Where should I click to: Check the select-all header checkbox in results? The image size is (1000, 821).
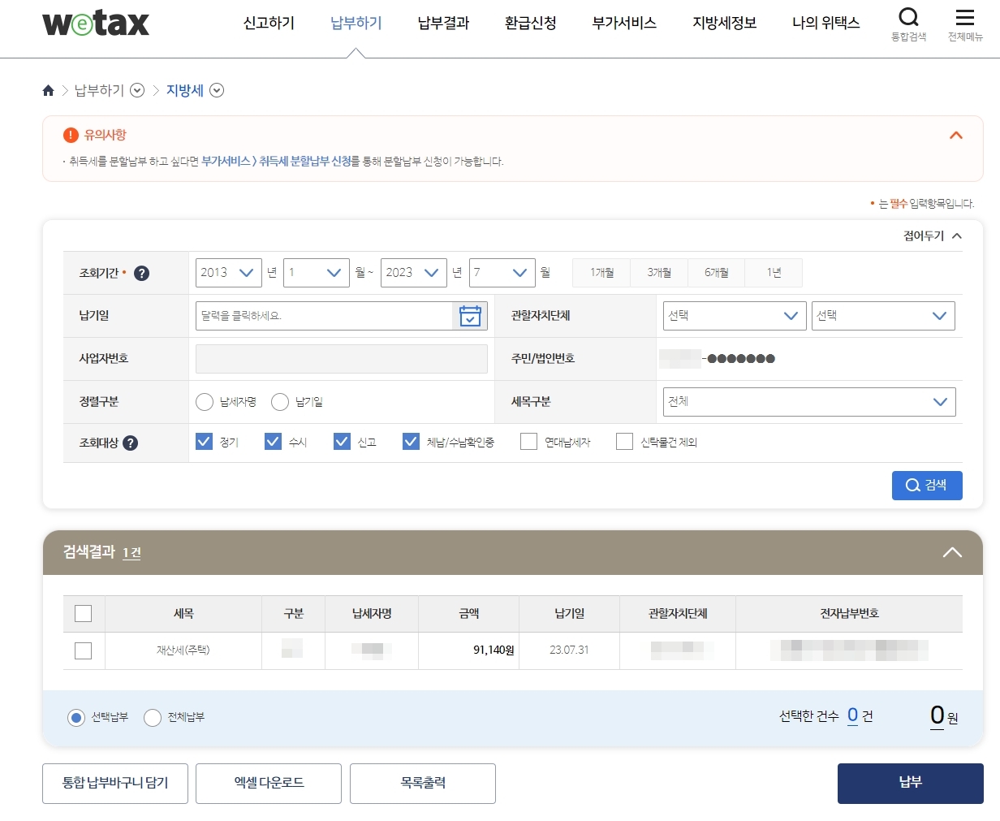pyautogui.click(x=83, y=613)
